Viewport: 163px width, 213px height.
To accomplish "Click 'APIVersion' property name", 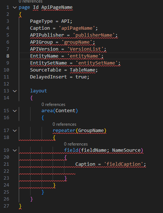I will (44, 49).
